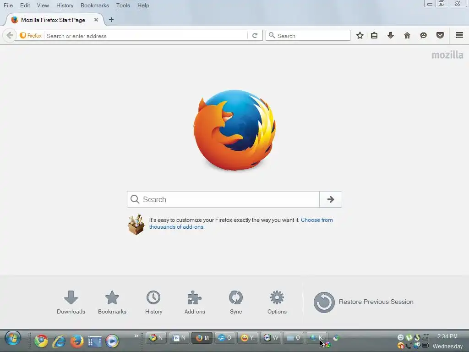Open the History menu in menu bar
The height and width of the screenshot is (352, 469).
(65, 5)
